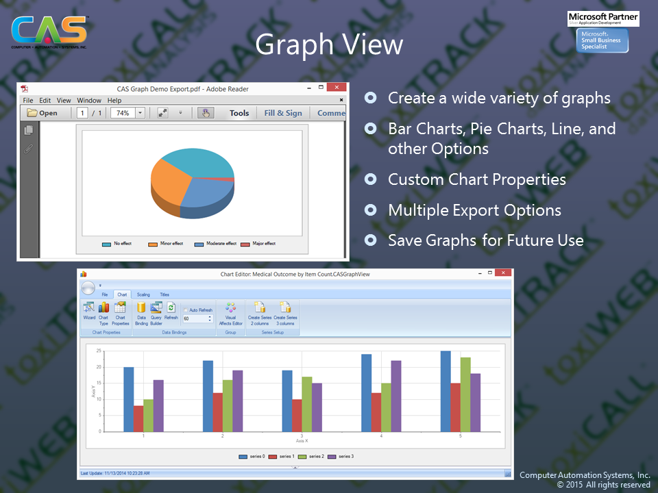Viewport: 658px width, 493px height.
Task: Open the 74% zoom dropdown
Action: pos(140,113)
